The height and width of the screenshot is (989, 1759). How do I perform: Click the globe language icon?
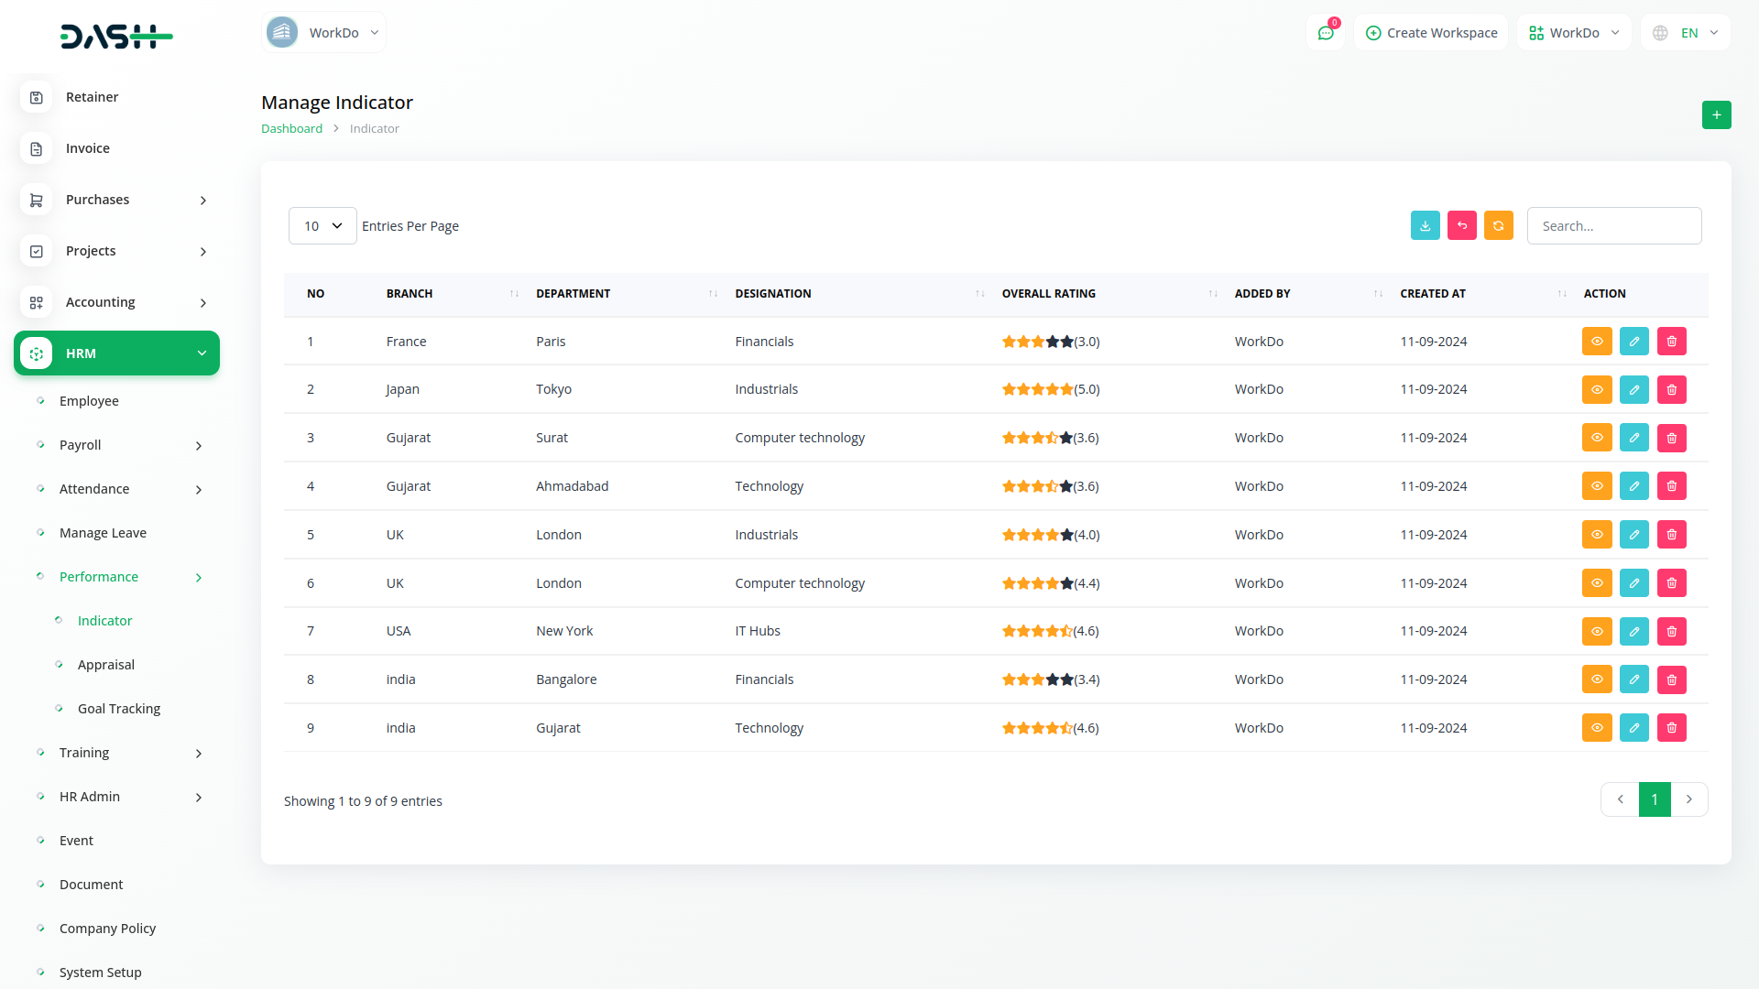1660,33
